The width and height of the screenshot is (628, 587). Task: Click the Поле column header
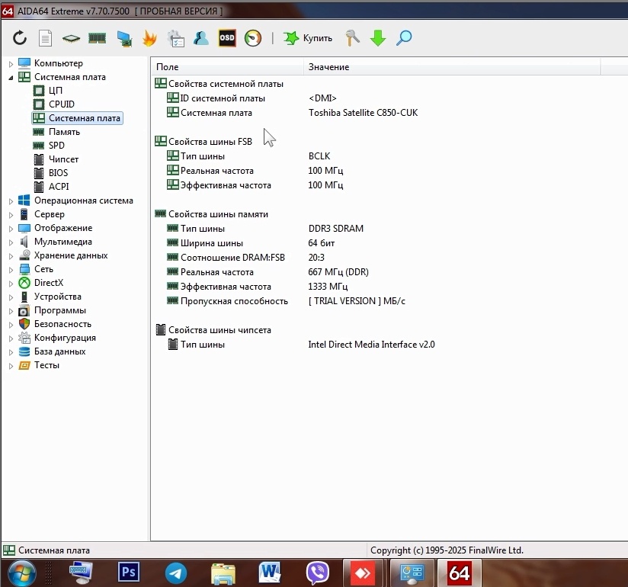click(x=227, y=67)
